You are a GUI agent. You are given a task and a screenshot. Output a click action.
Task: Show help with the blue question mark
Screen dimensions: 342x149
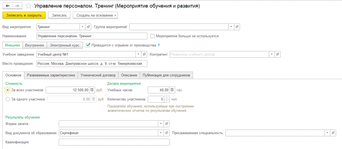tap(159, 45)
